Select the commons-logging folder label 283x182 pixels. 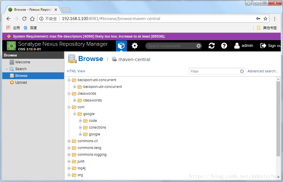click(92, 155)
